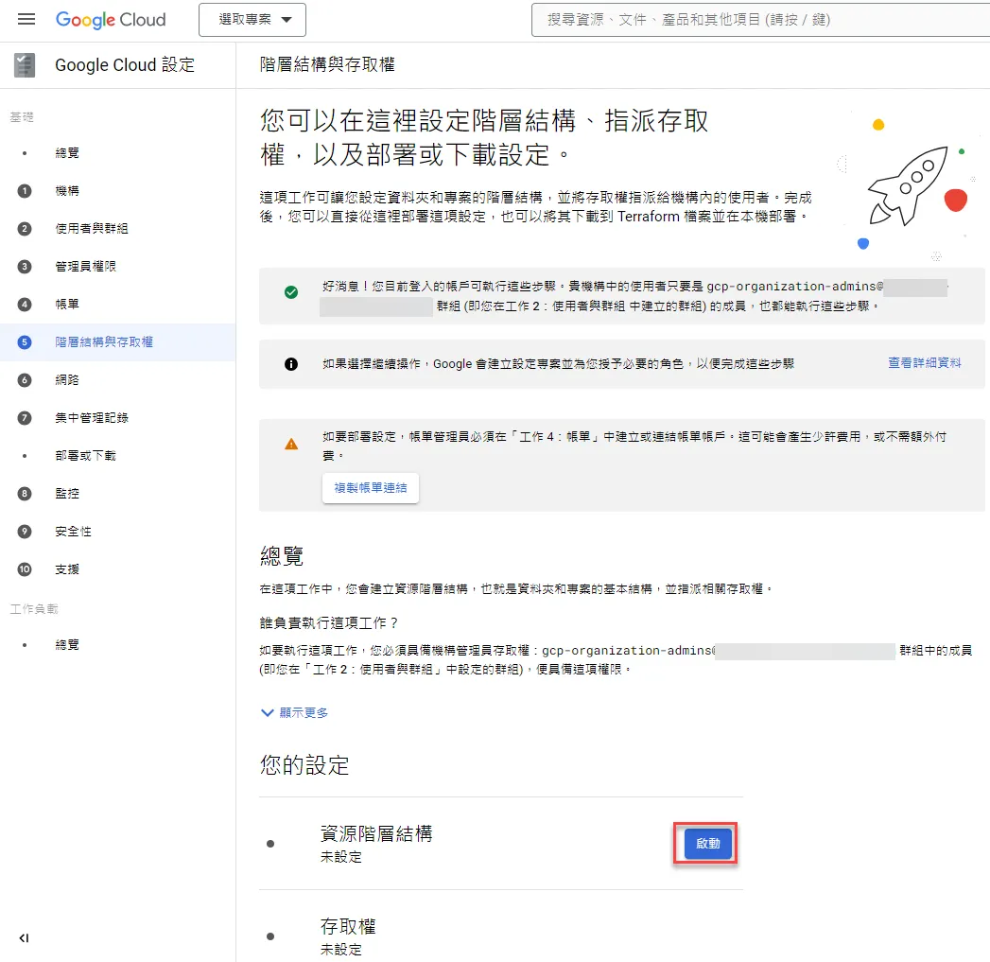Focus the 搜尋資源 search field
The image size is (990, 962).
760,20
